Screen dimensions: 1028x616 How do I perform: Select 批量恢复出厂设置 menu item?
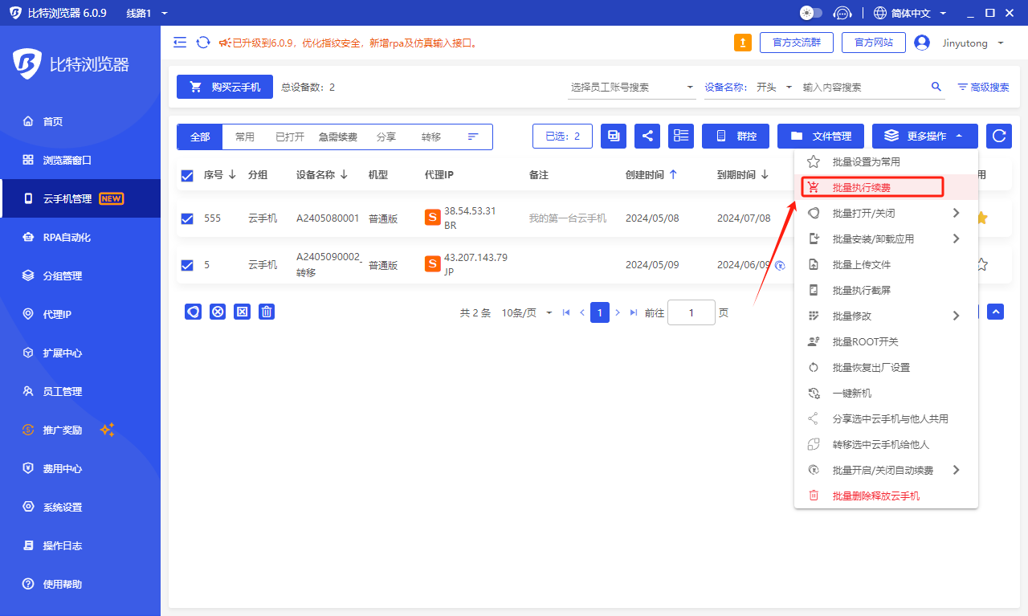point(886,367)
